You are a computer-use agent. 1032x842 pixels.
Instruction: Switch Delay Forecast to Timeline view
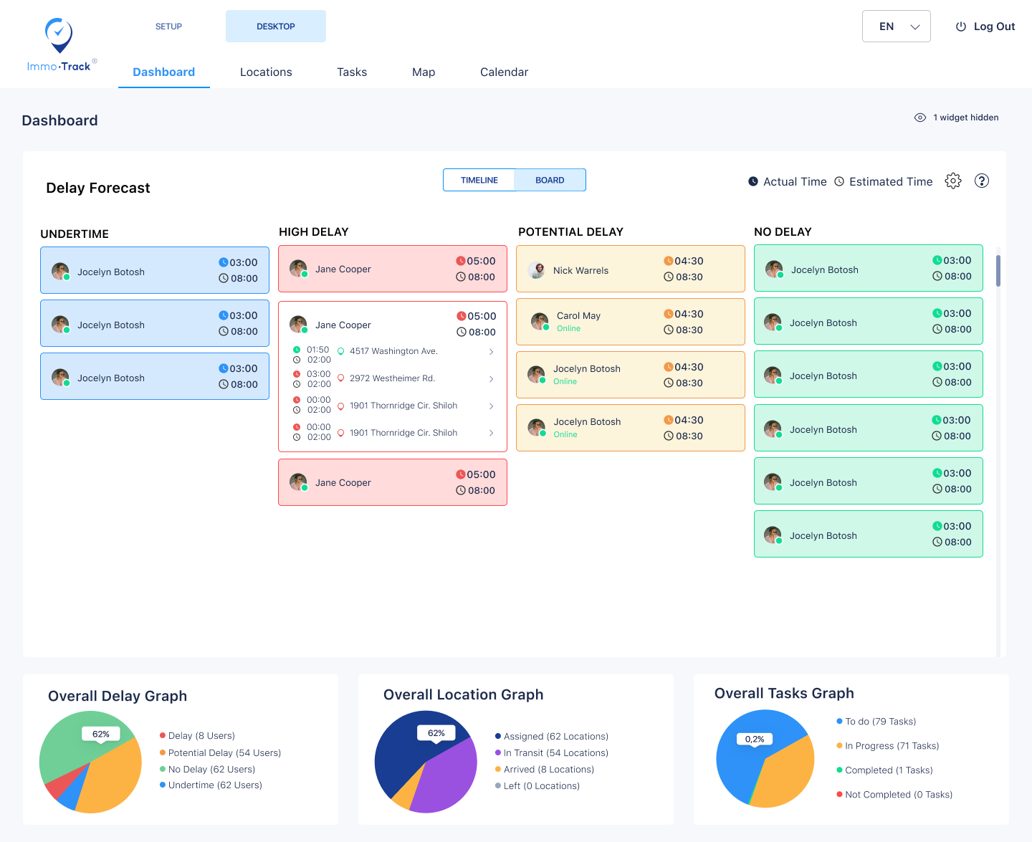[x=479, y=180]
